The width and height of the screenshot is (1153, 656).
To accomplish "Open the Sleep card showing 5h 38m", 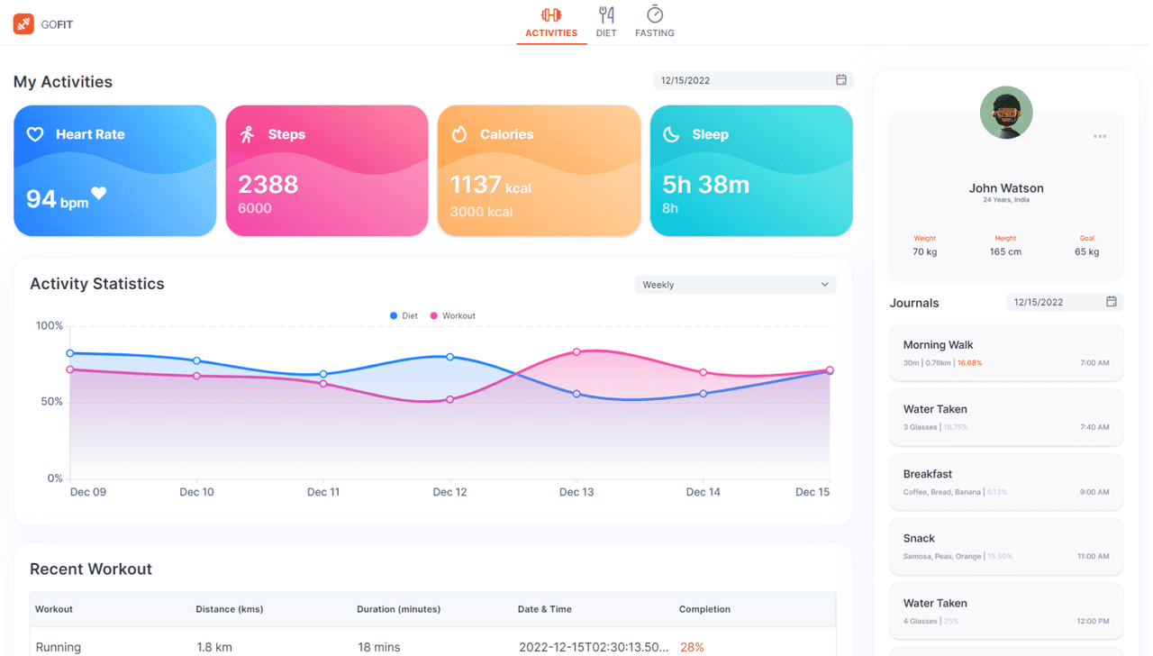I will [751, 171].
